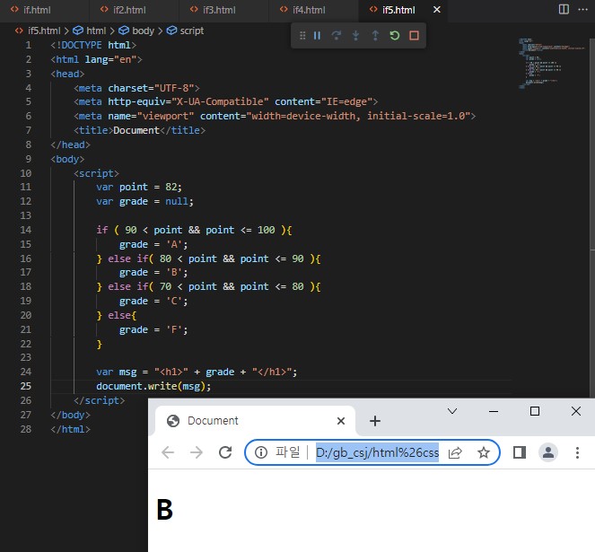Screen dimensions: 595x552
Task: Click line number 25 in gutter
Action: (x=25, y=386)
